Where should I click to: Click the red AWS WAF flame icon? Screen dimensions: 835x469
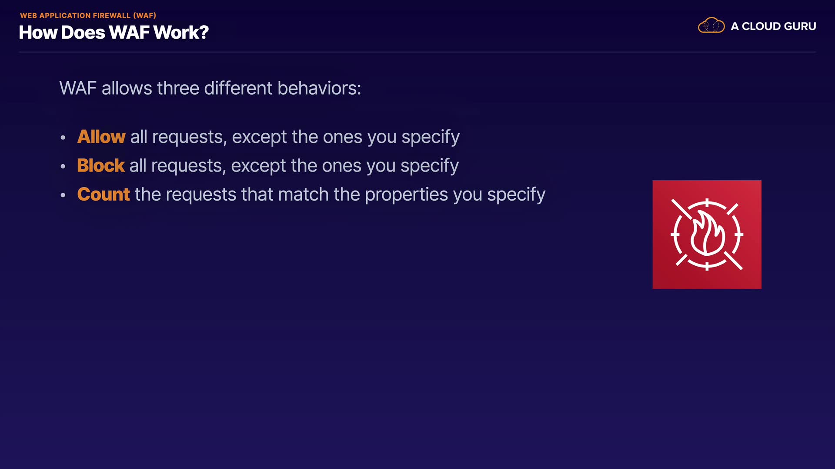pyautogui.click(x=707, y=234)
